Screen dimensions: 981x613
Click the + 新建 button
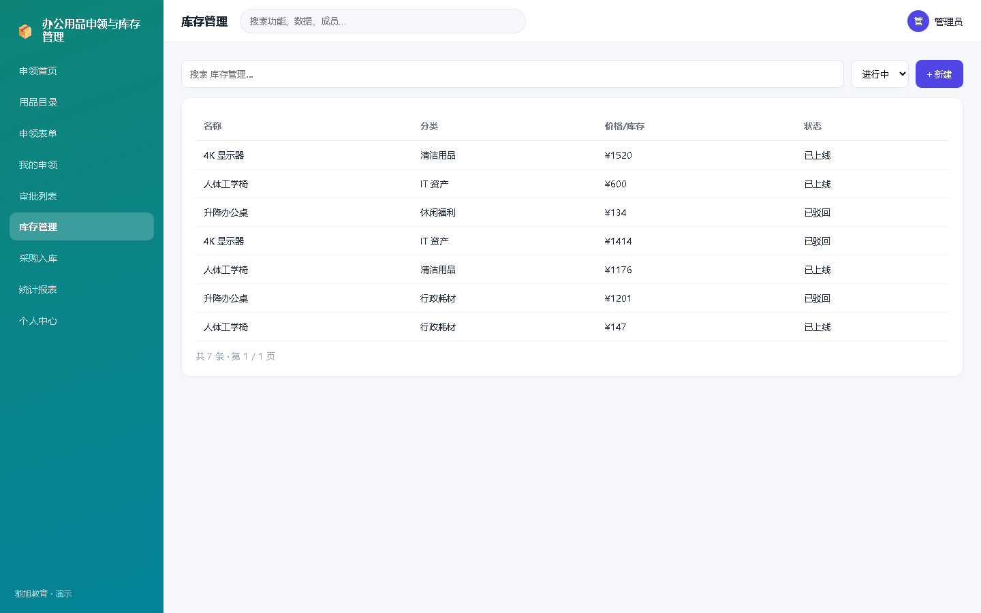point(939,74)
